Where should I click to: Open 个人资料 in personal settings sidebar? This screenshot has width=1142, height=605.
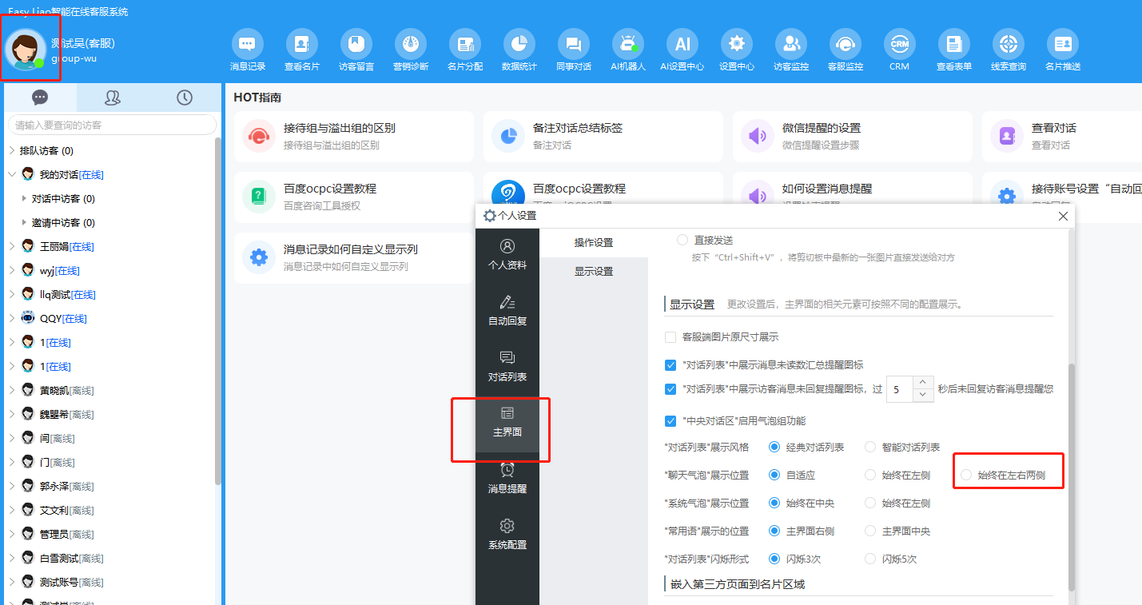pyautogui.click(x=507, y=255)
